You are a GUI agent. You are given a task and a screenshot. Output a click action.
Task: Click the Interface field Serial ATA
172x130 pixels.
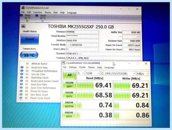pos(83,41)
